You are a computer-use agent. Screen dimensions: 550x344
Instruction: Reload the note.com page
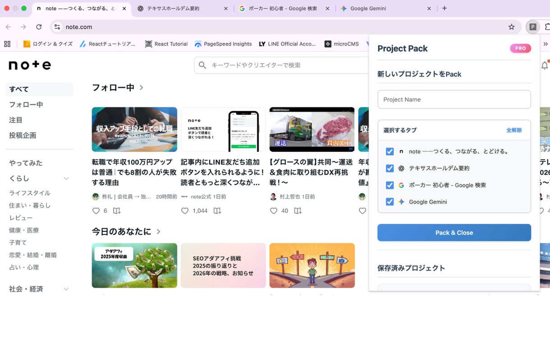(39, 27)
